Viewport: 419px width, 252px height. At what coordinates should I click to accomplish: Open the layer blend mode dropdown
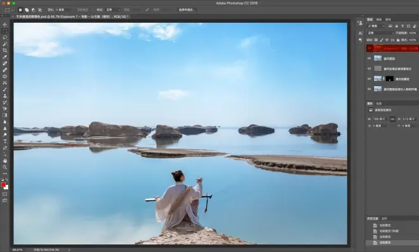[x=380, y=33]
